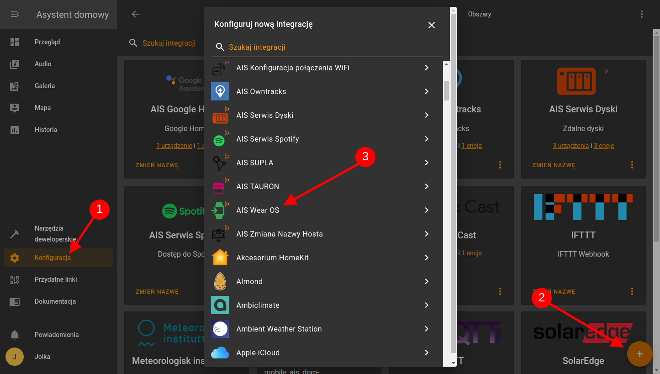
Task: Click the dialog scrollbar down arrow
Action: pyautogui.click(x=453, y=363)
